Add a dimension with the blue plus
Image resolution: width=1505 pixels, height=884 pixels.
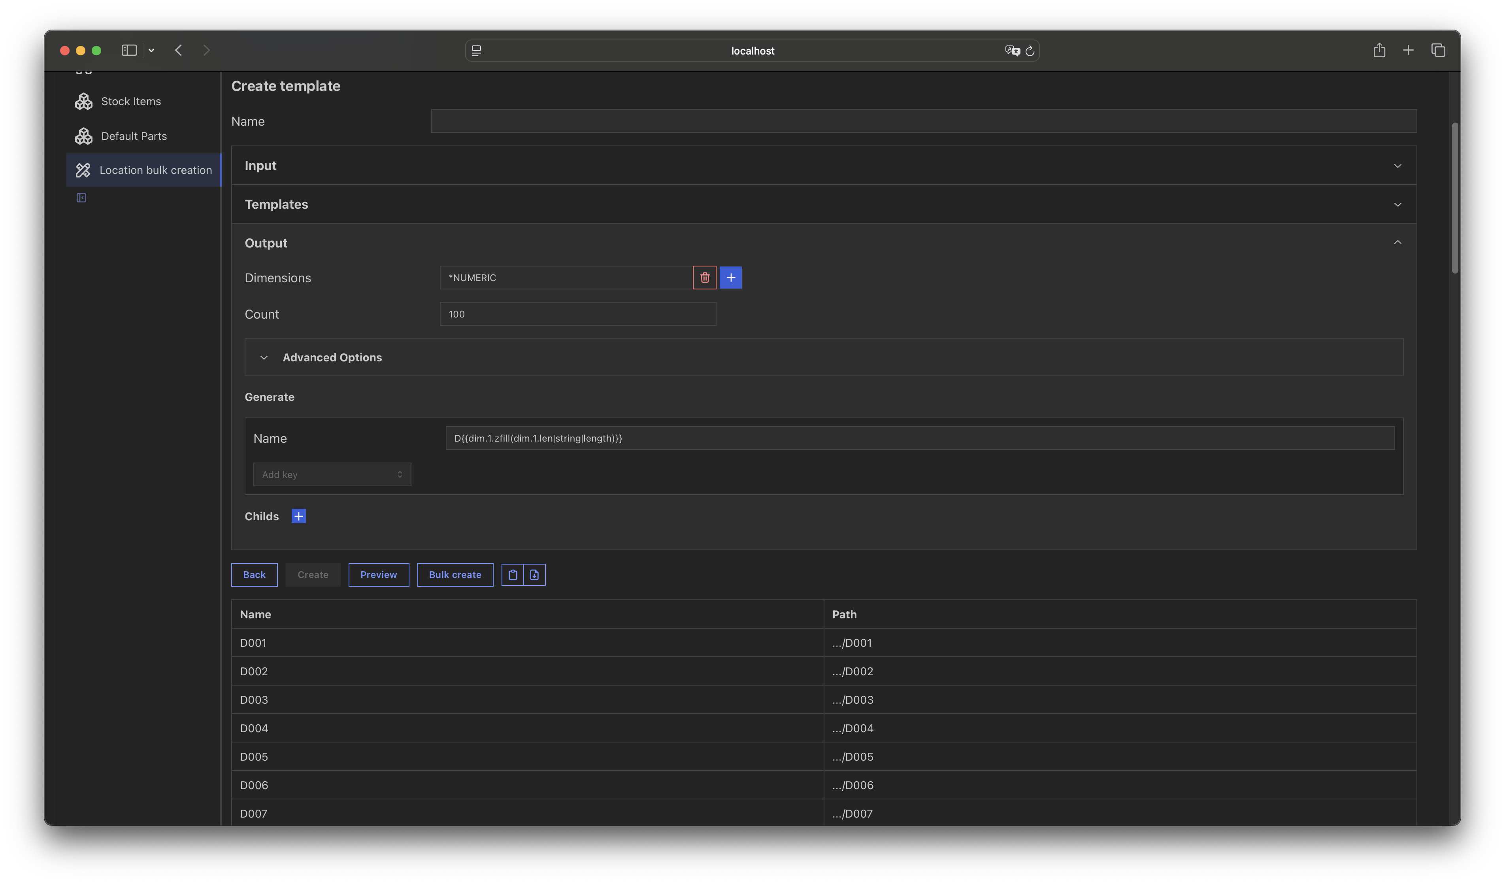[x=730, y=278]
